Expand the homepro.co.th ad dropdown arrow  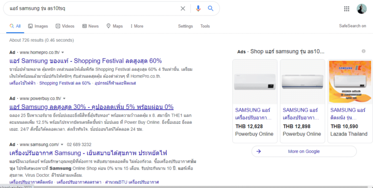coord(63,52)
